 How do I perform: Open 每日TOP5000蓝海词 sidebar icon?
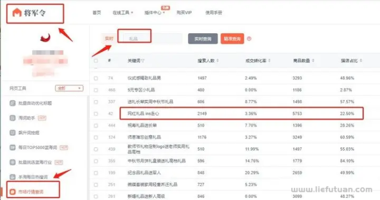point(13,147)
